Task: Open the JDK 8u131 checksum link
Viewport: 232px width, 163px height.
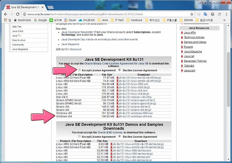Action: 69,49
